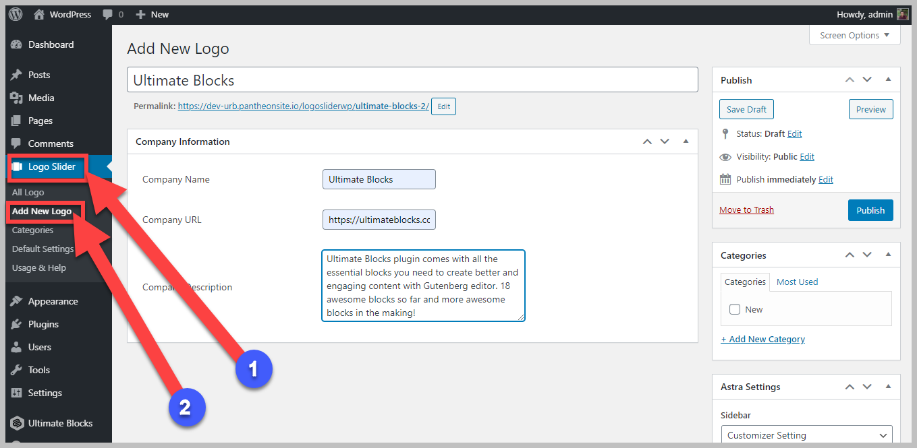Click the Company URL field
The image size is (917, 448).
point(379,220)
